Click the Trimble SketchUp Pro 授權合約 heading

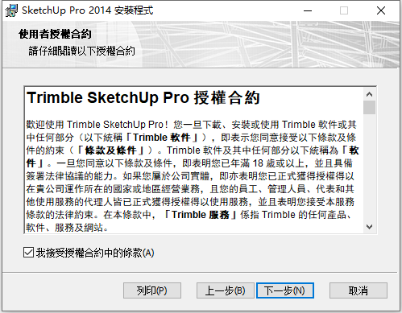143,97
